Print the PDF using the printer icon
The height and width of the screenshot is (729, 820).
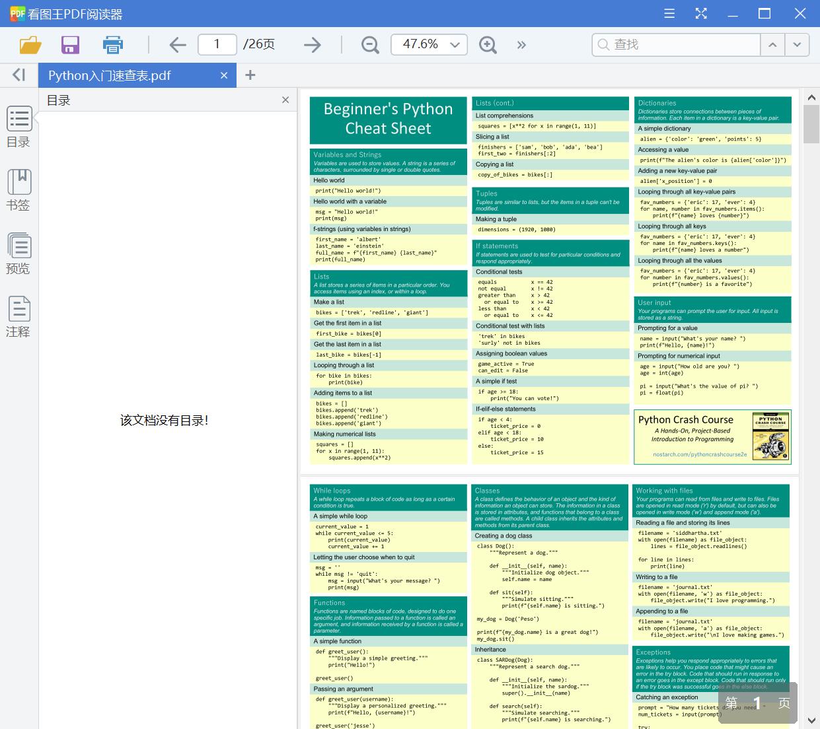click(113, 45)
